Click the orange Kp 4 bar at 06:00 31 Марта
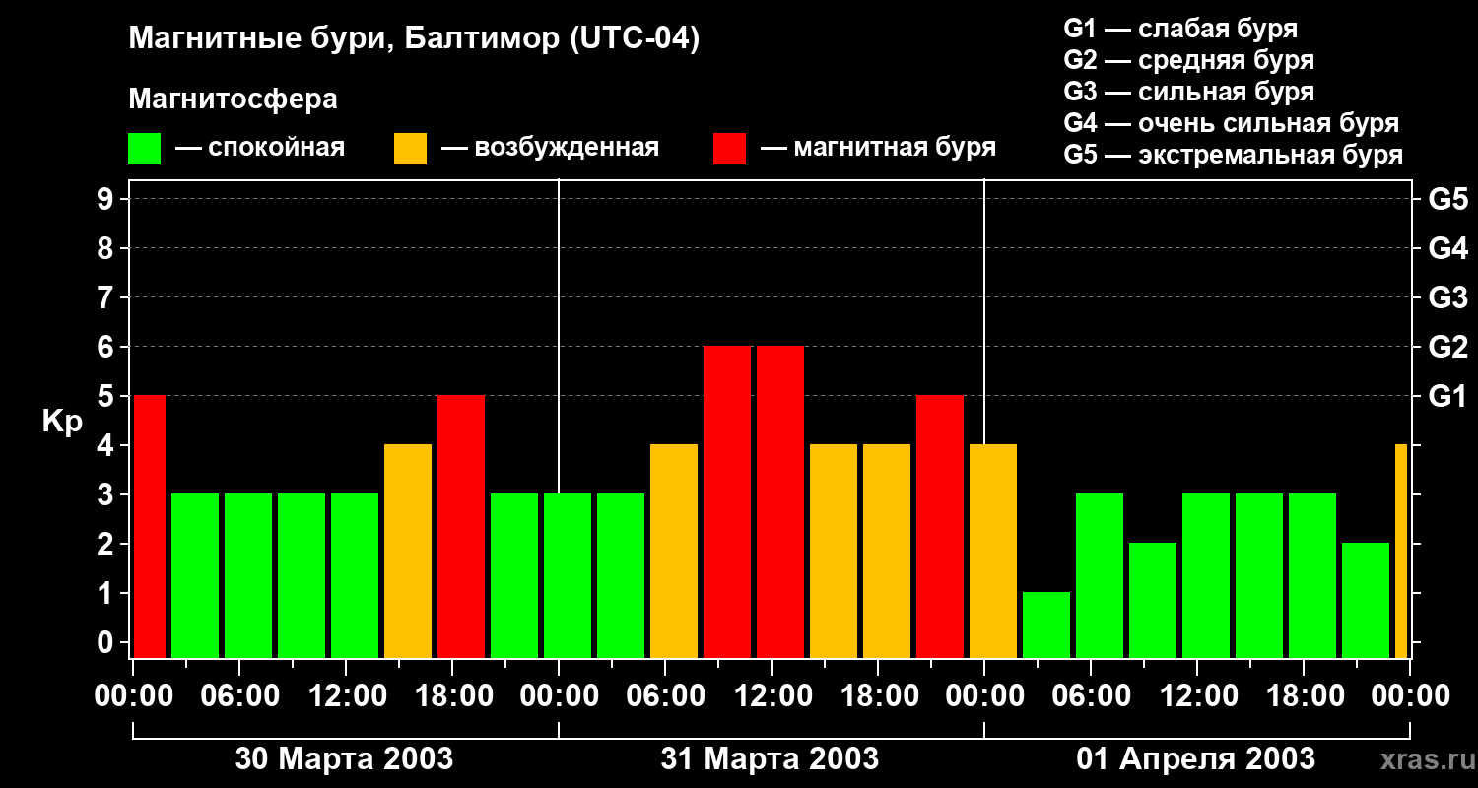 (674, 551)
